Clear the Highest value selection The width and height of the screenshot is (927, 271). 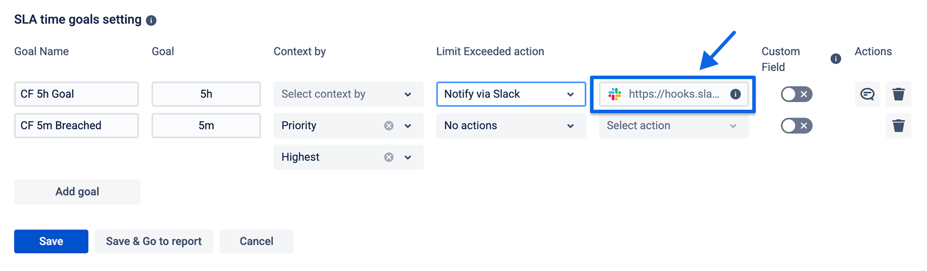point(389,157)
